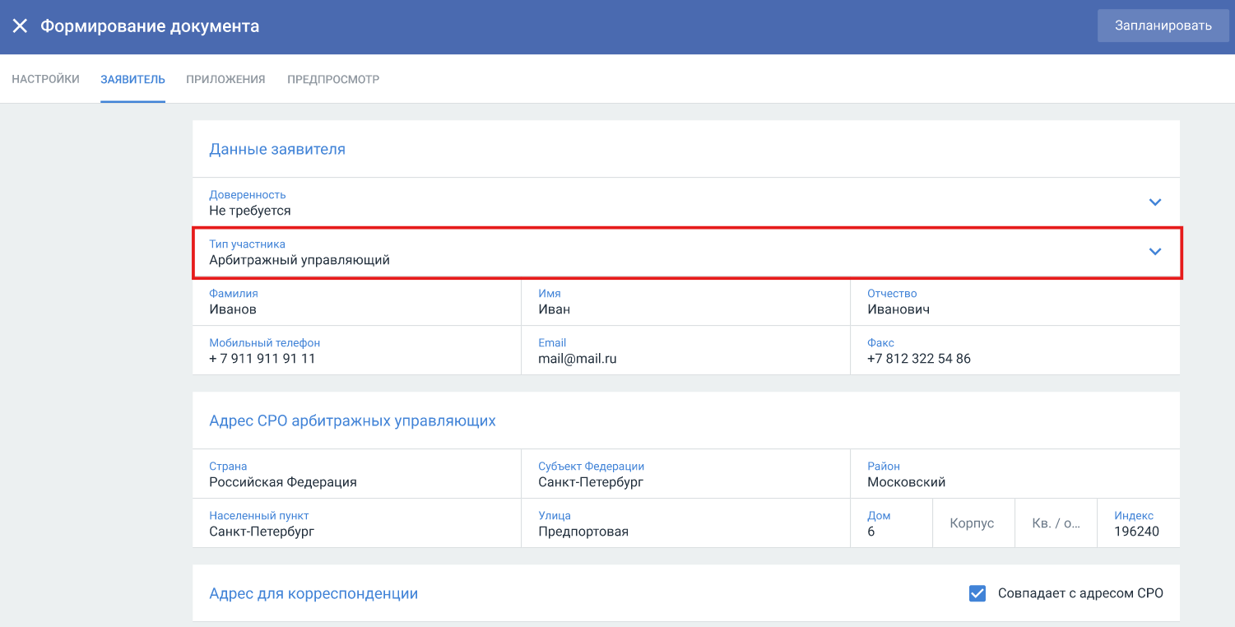Select the Факс number field

[x=1014, y=359]
